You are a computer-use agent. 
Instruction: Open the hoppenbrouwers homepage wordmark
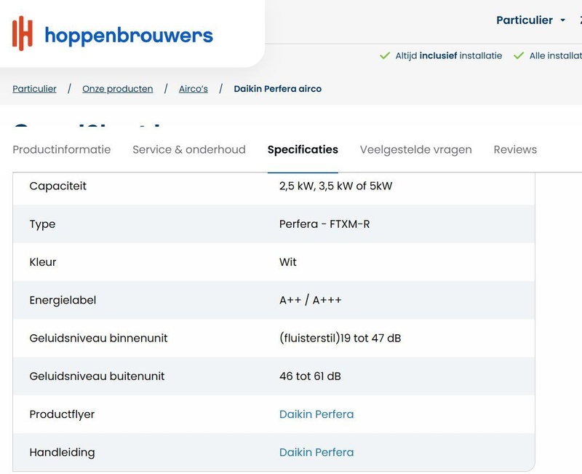[129, 36]
